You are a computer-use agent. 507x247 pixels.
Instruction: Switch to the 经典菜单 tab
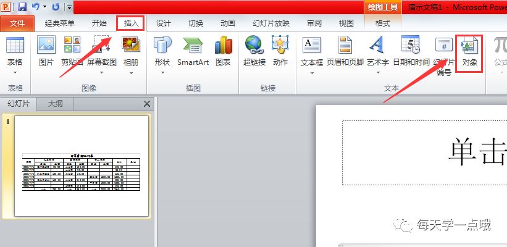point(60,23)
